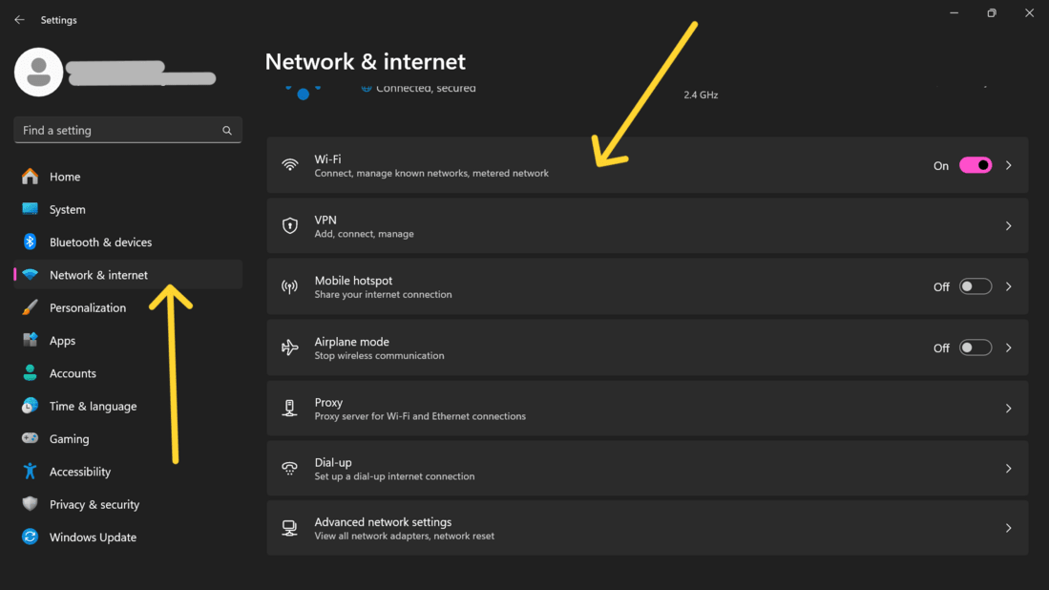The image size is (1049, 590).
Task: Turn off the Wi-Fi toggle
Action: [x=976, y=165]
